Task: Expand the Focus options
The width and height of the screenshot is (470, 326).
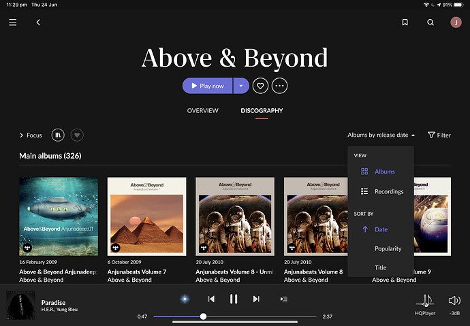Action: 31,135
